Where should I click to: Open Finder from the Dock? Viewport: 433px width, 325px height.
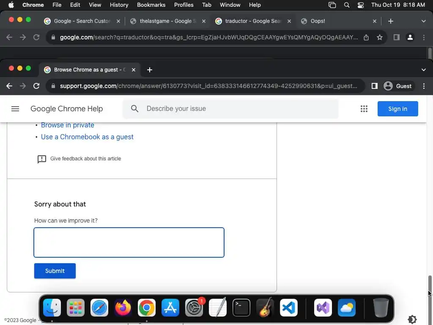[x=52, y=307]
